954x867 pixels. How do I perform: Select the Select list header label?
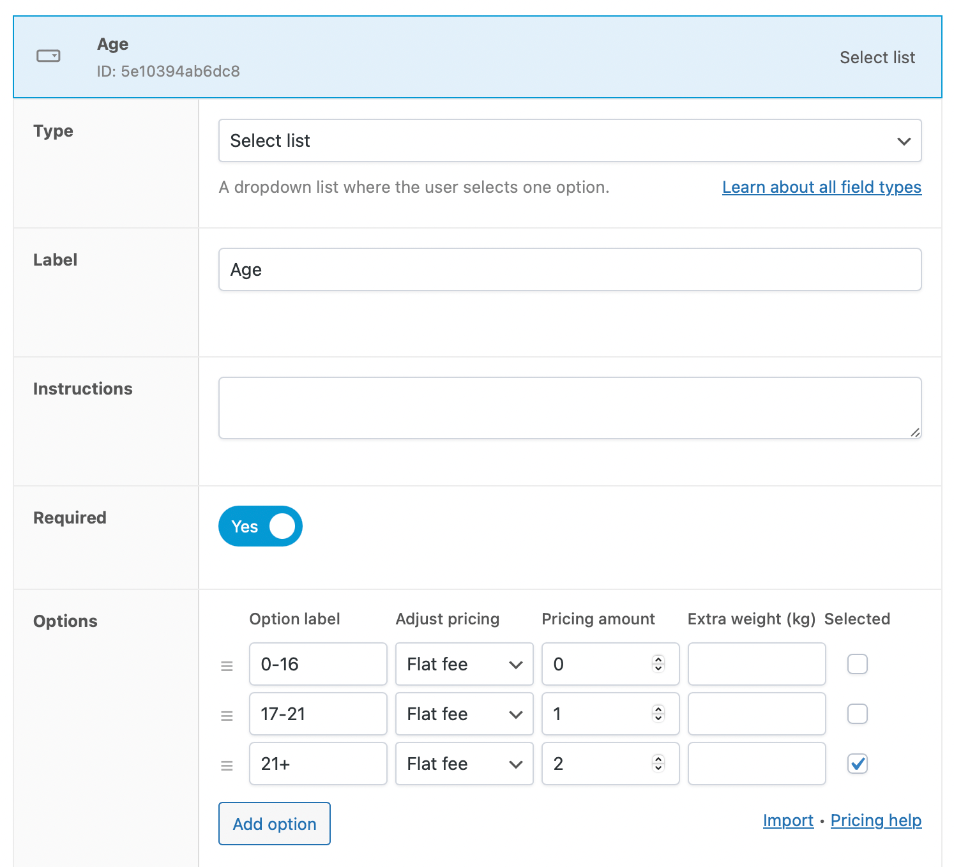click(877, 57)
